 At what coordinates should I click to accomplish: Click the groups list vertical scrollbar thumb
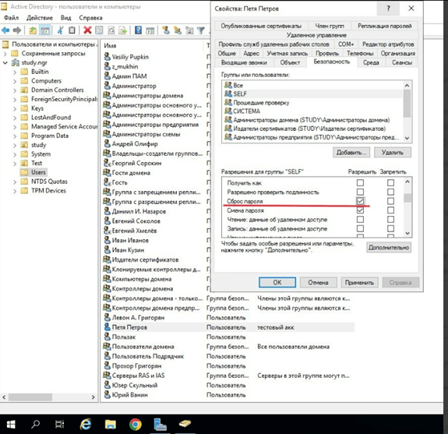[407, 103]
